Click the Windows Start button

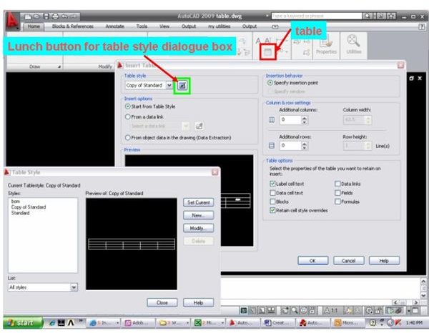24,323
